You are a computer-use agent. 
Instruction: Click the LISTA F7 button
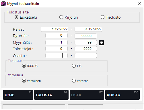(87, 95)
